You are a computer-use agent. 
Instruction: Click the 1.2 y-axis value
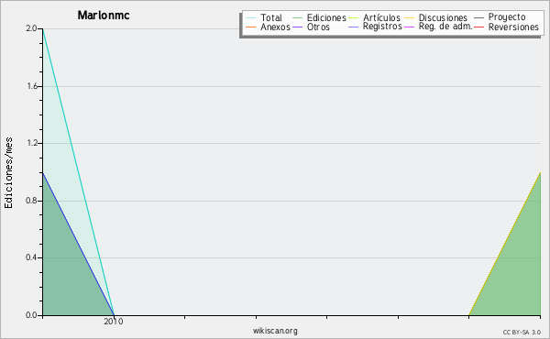click(32, 143)
